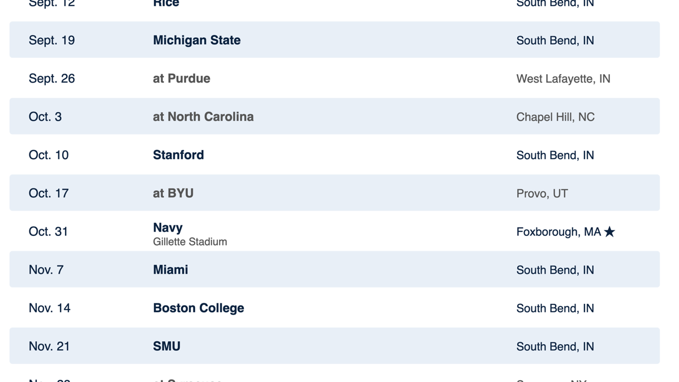Select the Sept. 19 date cell
The image size is (679, 382).
coord(51,40)
